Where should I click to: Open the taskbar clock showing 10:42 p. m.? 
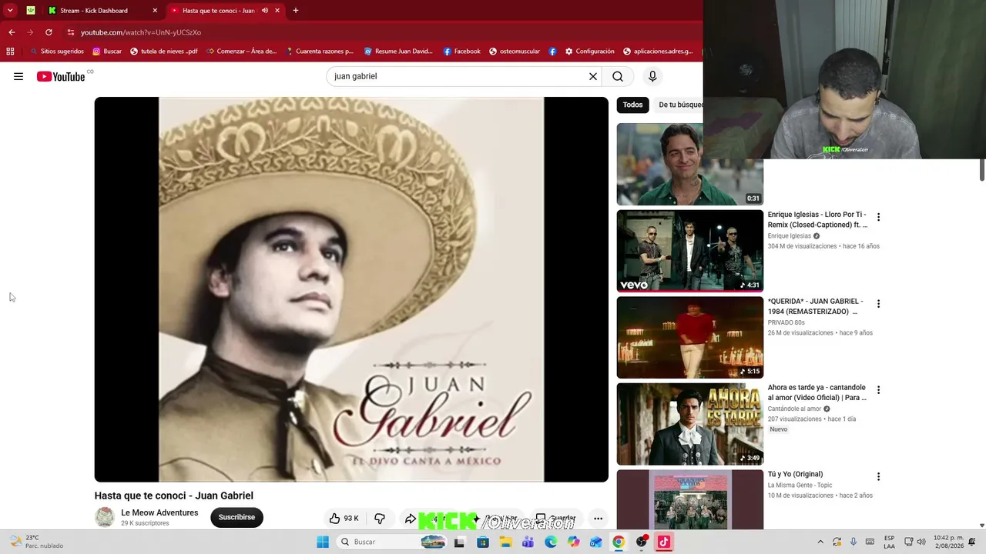click(x=948, y=542)
